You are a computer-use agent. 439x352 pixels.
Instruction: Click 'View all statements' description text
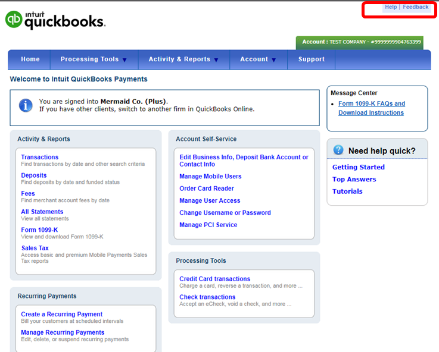coord(45,218)
